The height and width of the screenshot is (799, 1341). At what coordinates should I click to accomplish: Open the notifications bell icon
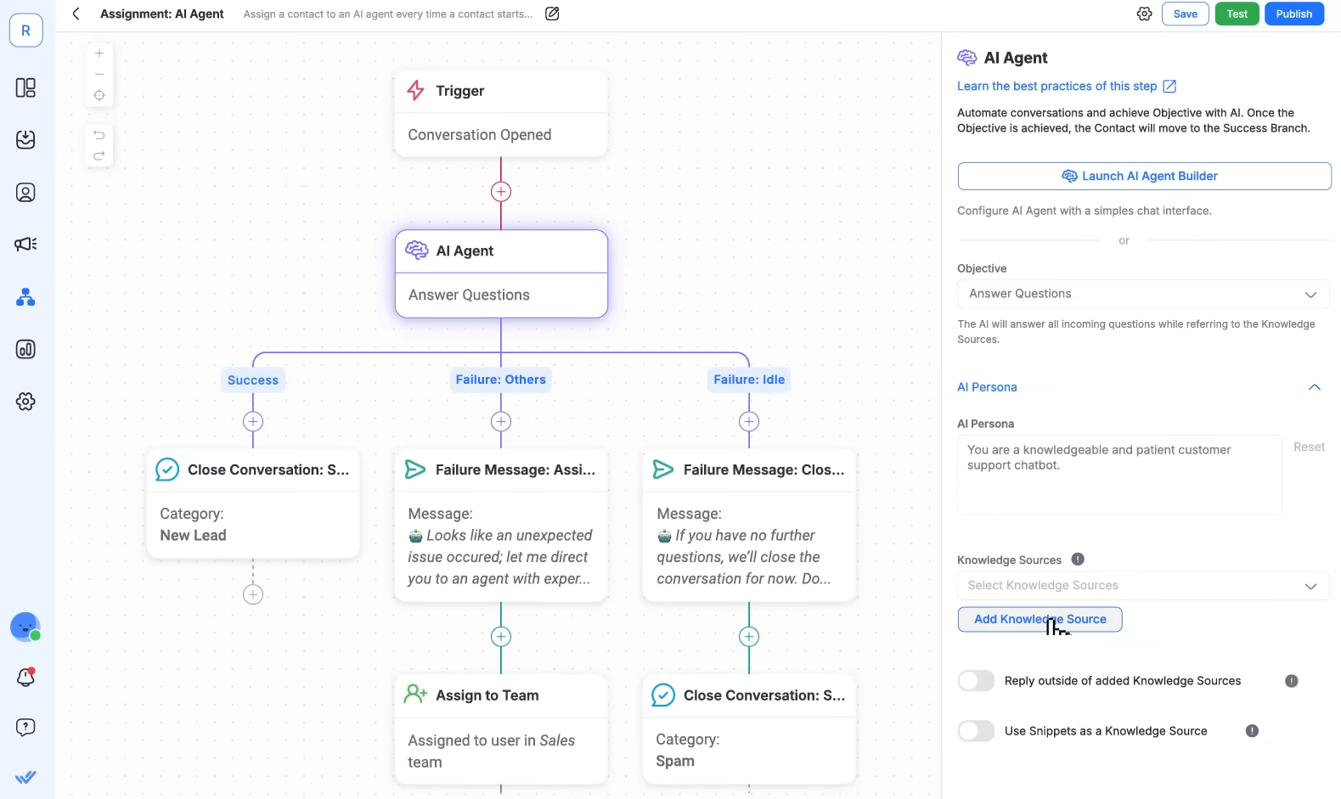pos(25,678)
